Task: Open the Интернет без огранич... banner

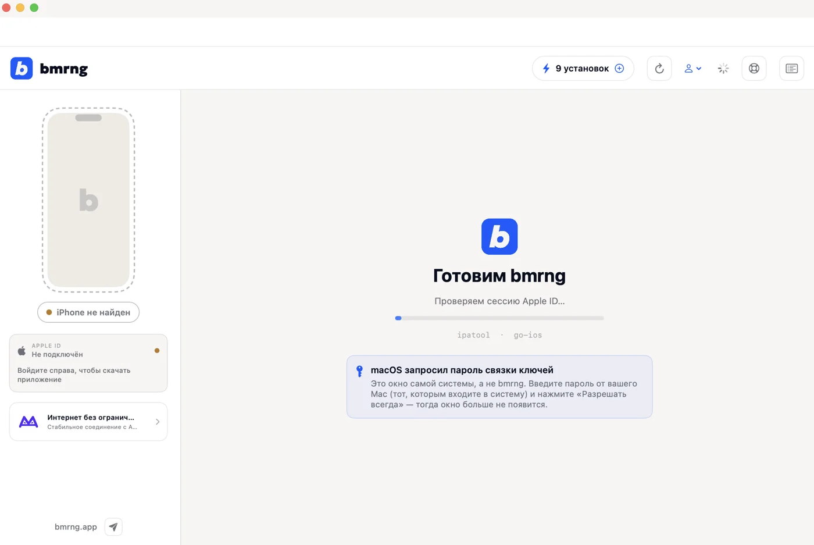Action: coord(88,422)
